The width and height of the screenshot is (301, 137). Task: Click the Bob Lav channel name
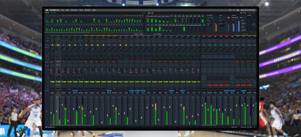(x=86, y=93)
